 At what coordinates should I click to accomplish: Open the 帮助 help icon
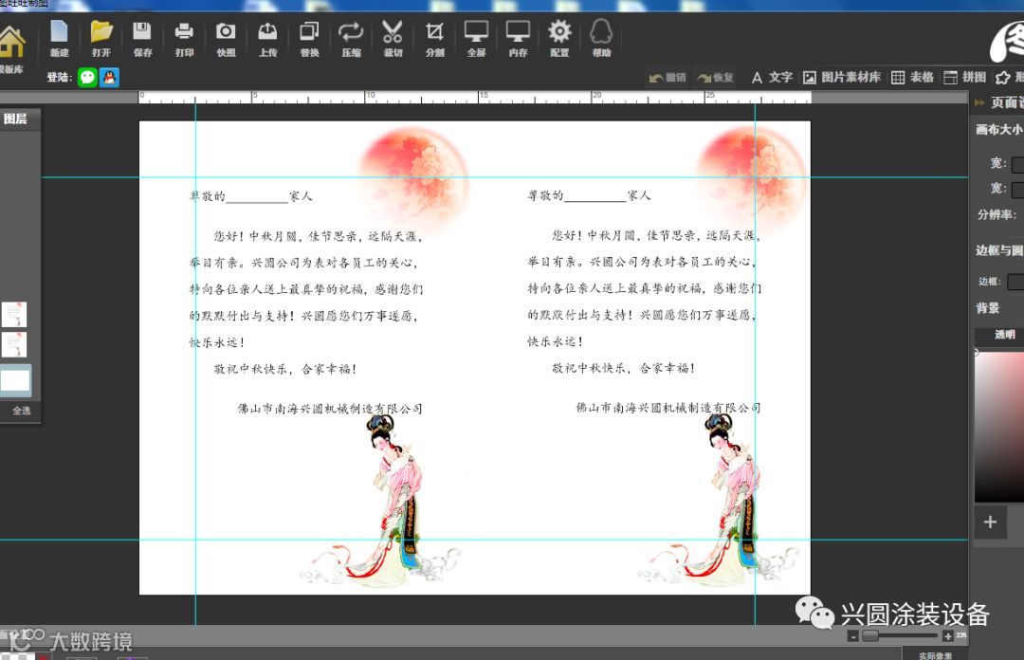tap(601, 39)
